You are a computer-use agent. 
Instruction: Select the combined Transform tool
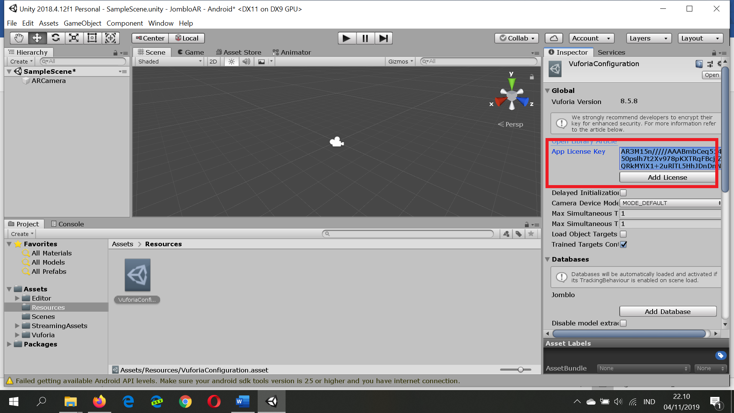pyautogui.click(x=110, y=38)
